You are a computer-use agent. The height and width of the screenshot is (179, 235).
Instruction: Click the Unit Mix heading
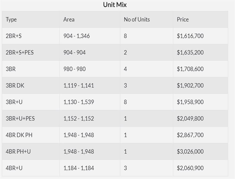click(115, 5)
